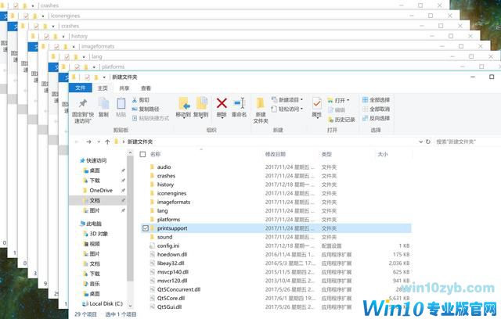Click Pin to Quick access icon
The image size is (501, 319).
coord(83,103)
